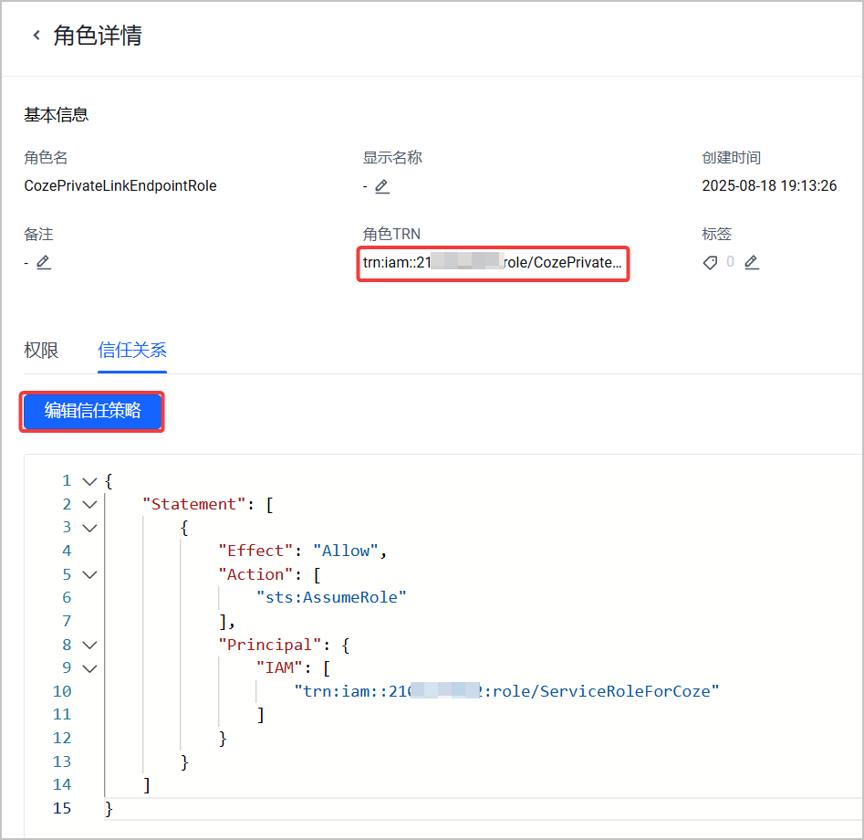Click the "Allow" value on line 4

click(346, 551)
